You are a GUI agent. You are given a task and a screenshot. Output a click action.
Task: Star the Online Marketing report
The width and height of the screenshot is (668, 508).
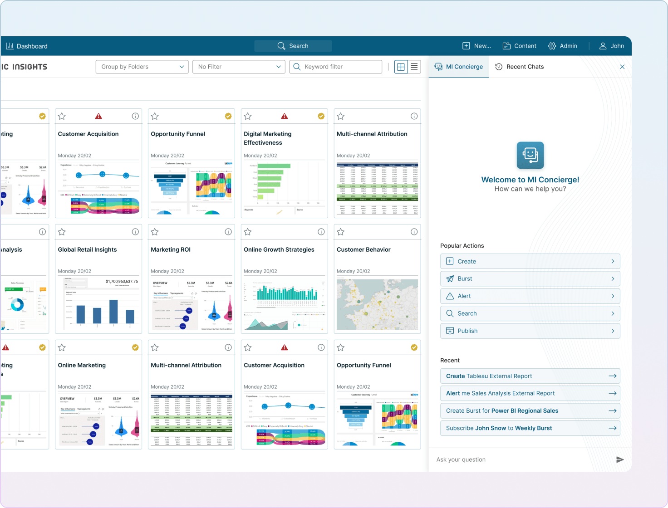point(62,347)
